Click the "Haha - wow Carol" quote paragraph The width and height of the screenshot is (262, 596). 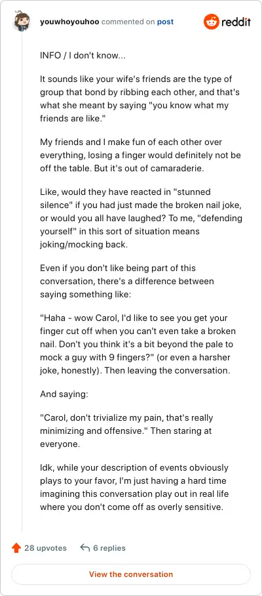tap(138, 345)
